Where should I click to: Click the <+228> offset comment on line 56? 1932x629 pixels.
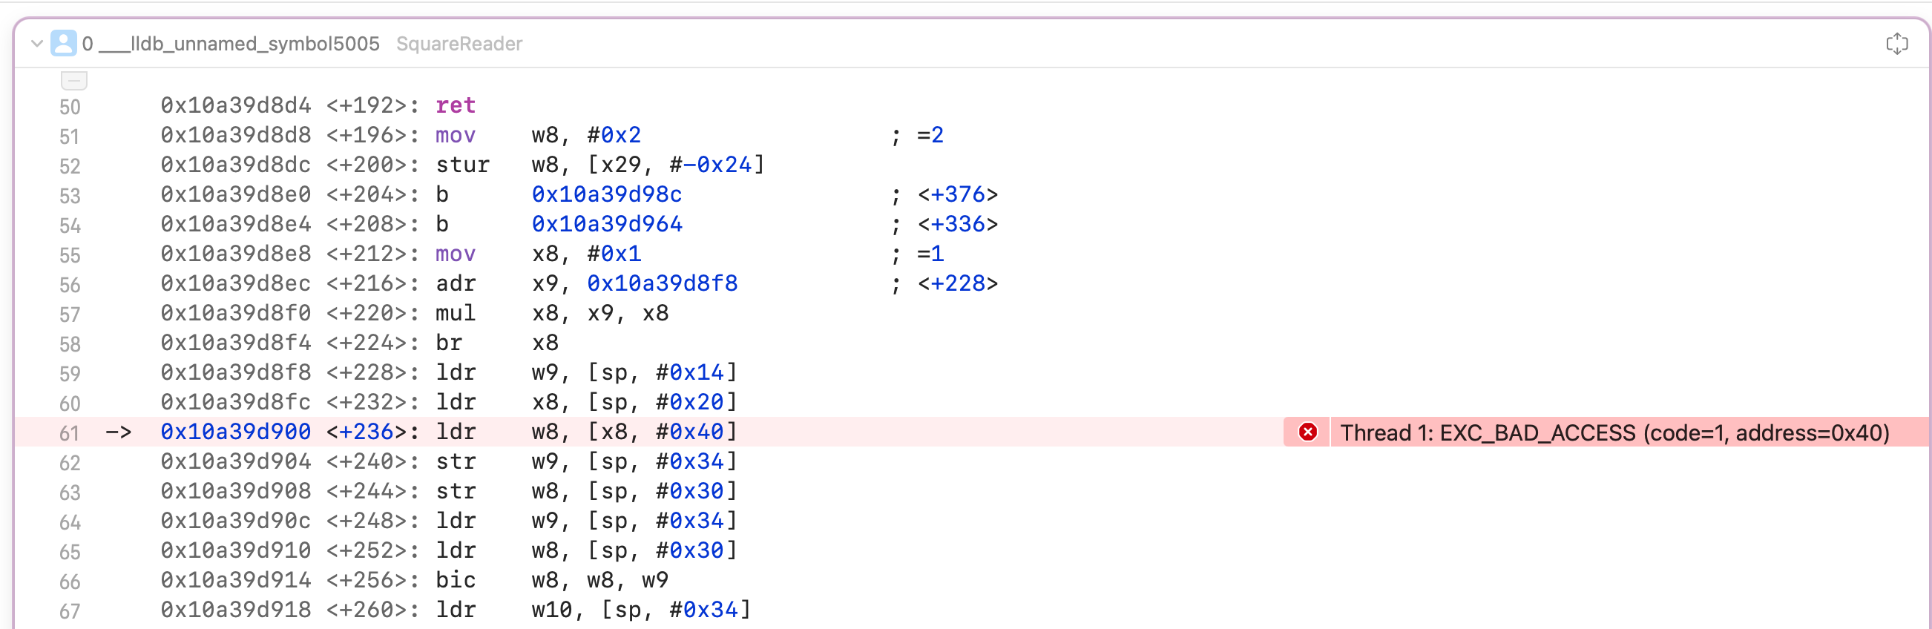[957, 283]
